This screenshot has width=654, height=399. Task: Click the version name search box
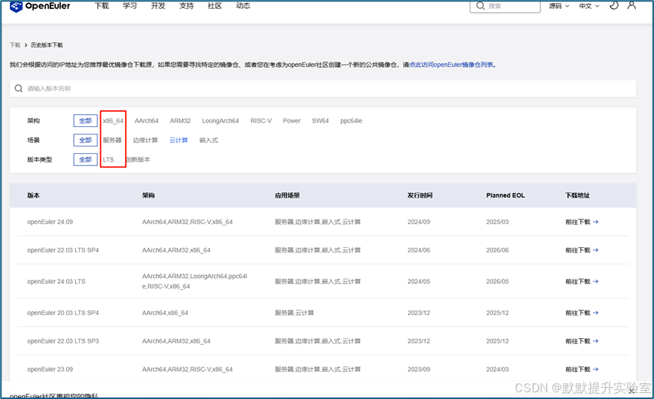[323, 89]
